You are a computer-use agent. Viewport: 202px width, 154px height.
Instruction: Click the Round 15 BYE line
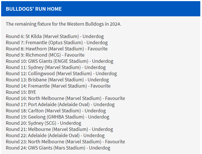(x=21, y=92)
